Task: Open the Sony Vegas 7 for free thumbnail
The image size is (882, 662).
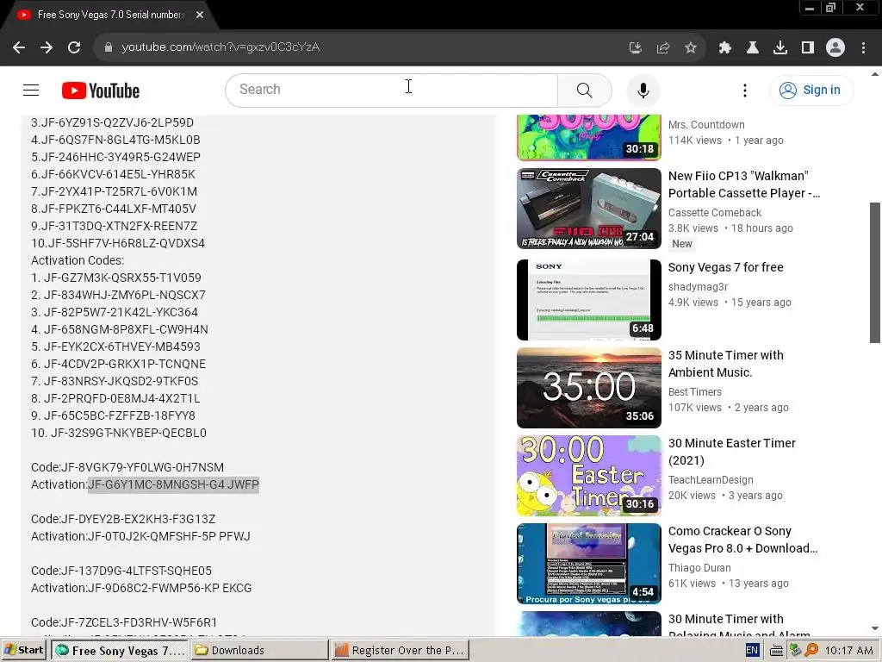Action: coord(588,299)
